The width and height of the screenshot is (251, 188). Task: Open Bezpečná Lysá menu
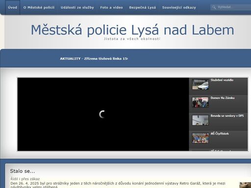[x=142, y=7]
